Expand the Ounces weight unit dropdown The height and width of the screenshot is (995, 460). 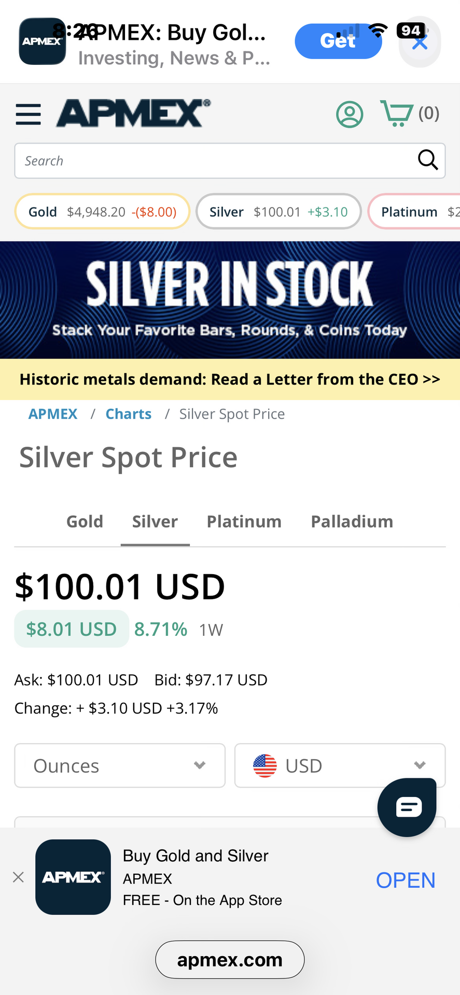point(120,765)
